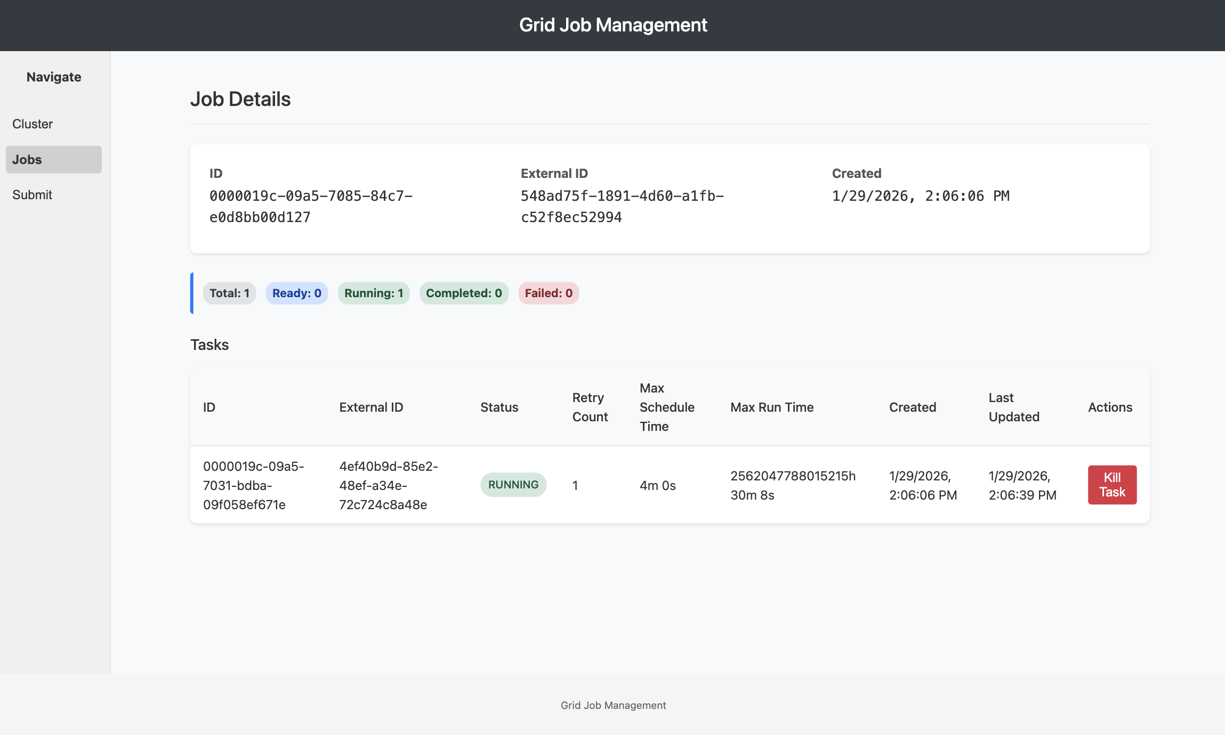Click the Last Updated column header
Image resolution: width=1225 pixels, height=735 pixels.
[x=1013, y=407]
